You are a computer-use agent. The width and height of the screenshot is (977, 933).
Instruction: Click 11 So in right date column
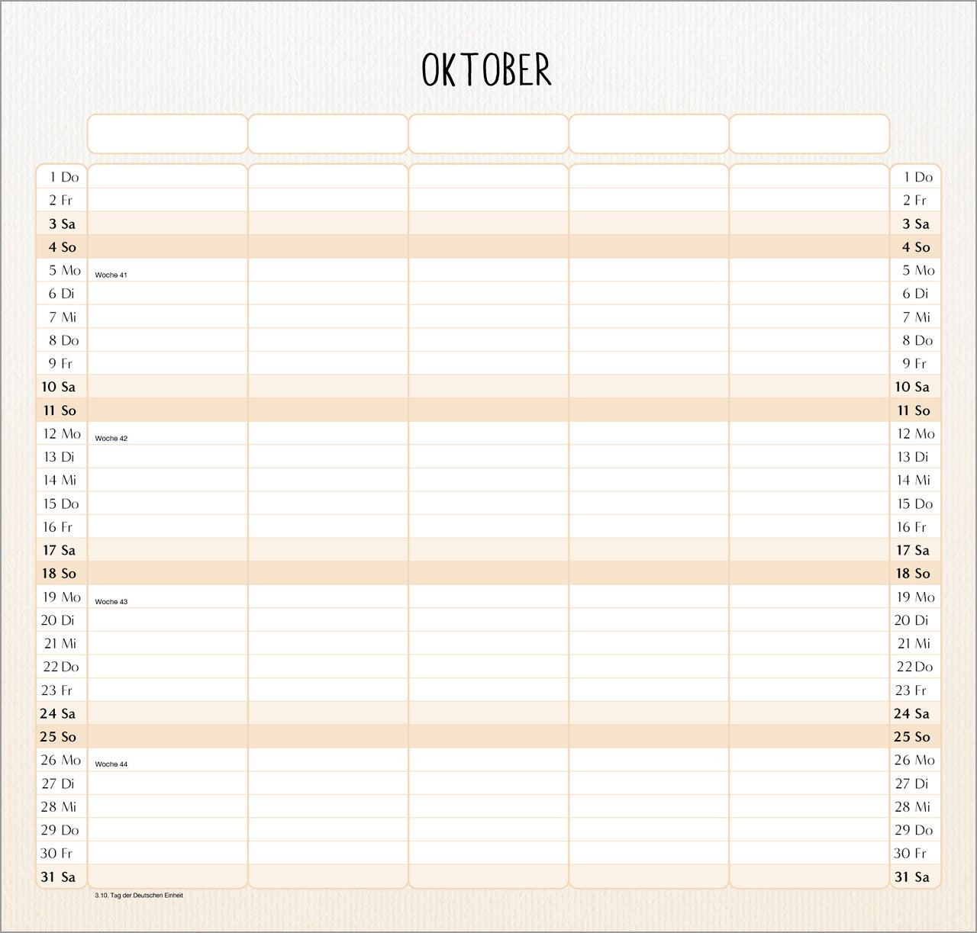[914, 410]
